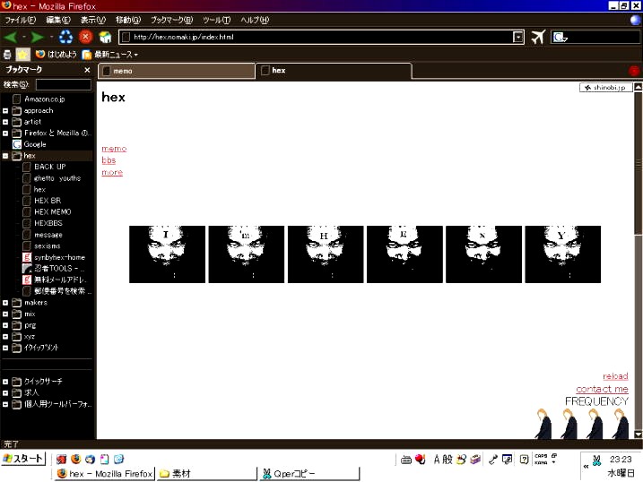This screenshot has height=482, width=643.
Task: Open the ghetto youths bookmark
Action: pos(52,178)
